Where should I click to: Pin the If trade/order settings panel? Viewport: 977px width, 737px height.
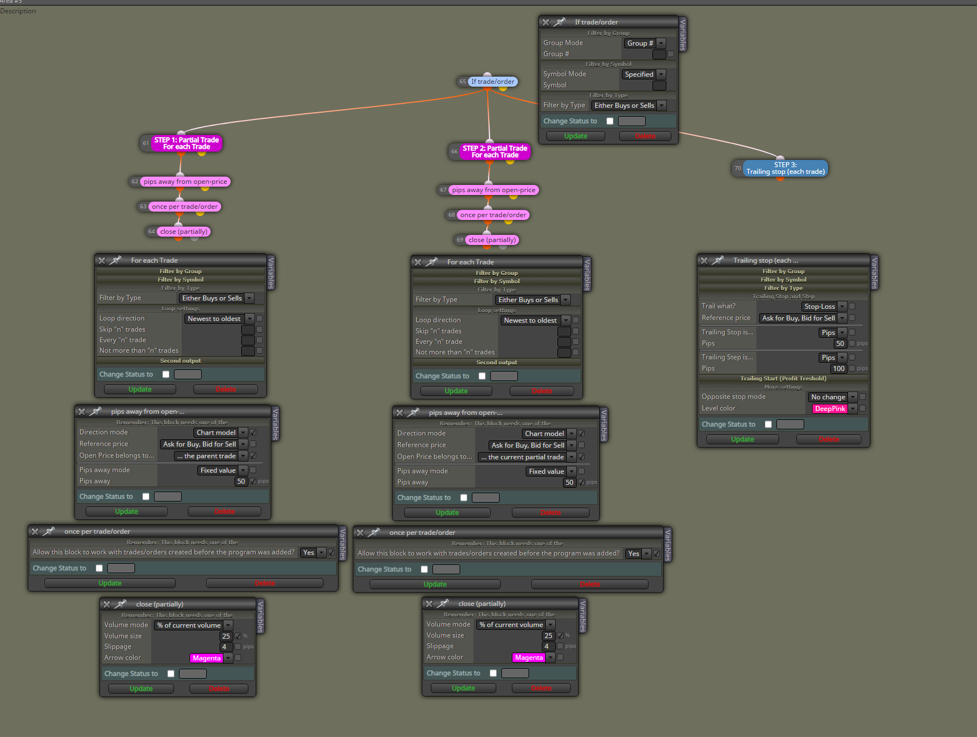click(x=560, y=22)
